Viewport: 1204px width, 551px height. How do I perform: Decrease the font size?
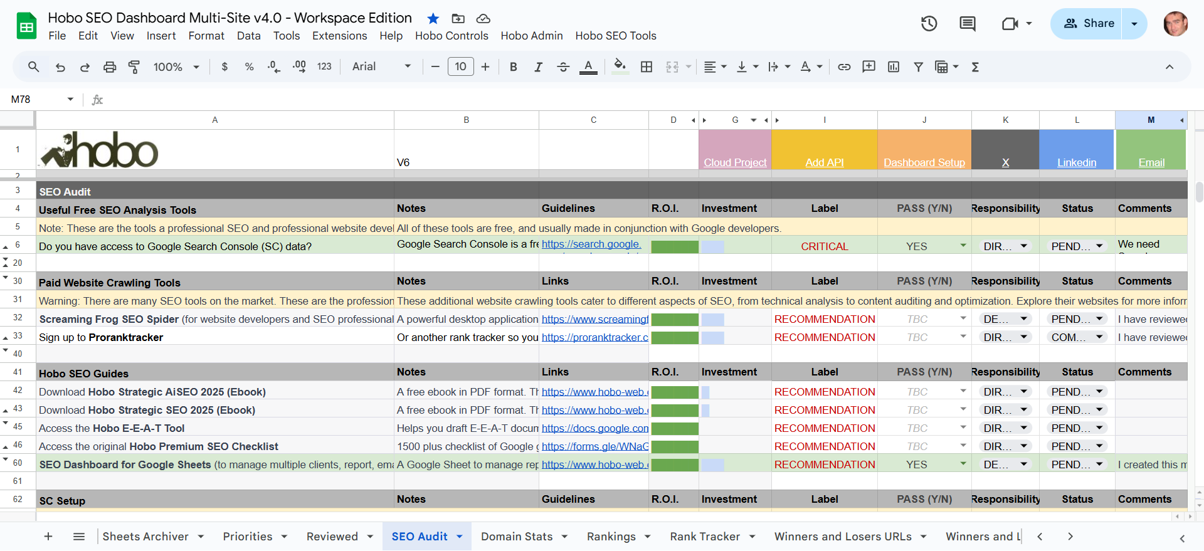click(x=435, y=66)
